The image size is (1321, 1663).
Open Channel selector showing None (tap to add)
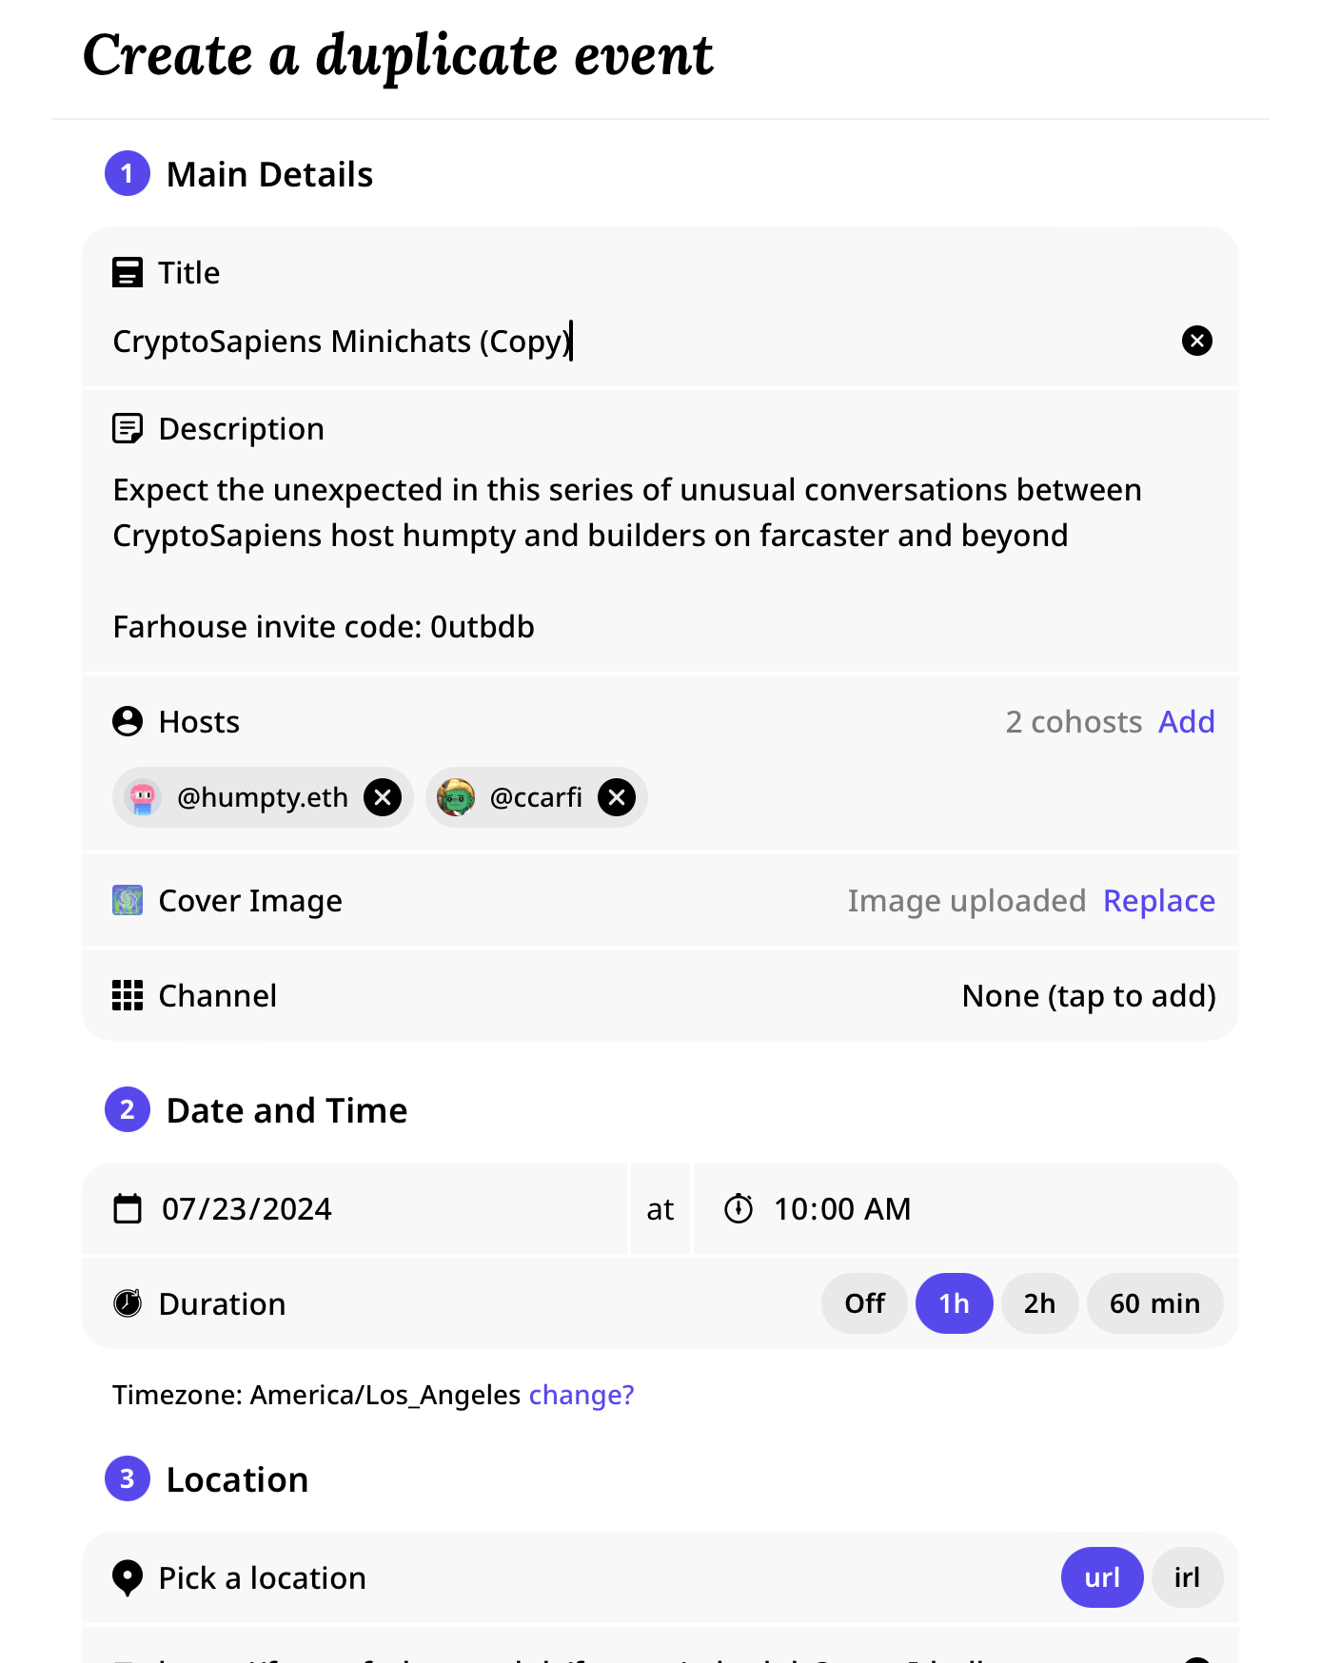point(1089,995)
